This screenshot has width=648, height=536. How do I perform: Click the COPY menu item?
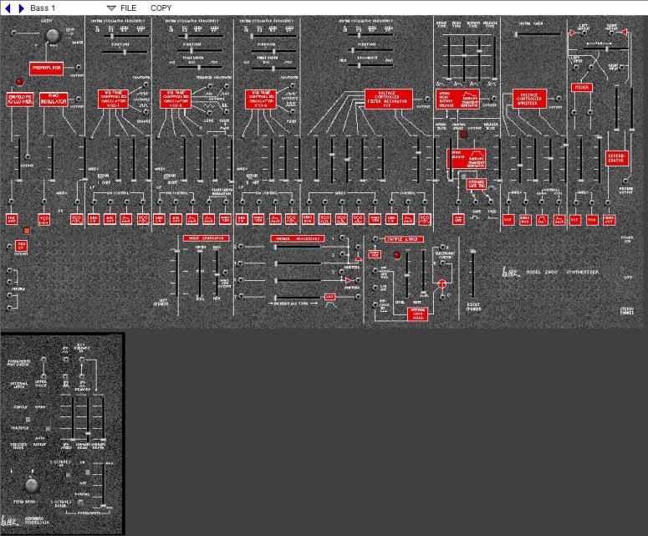pos(161,8)
